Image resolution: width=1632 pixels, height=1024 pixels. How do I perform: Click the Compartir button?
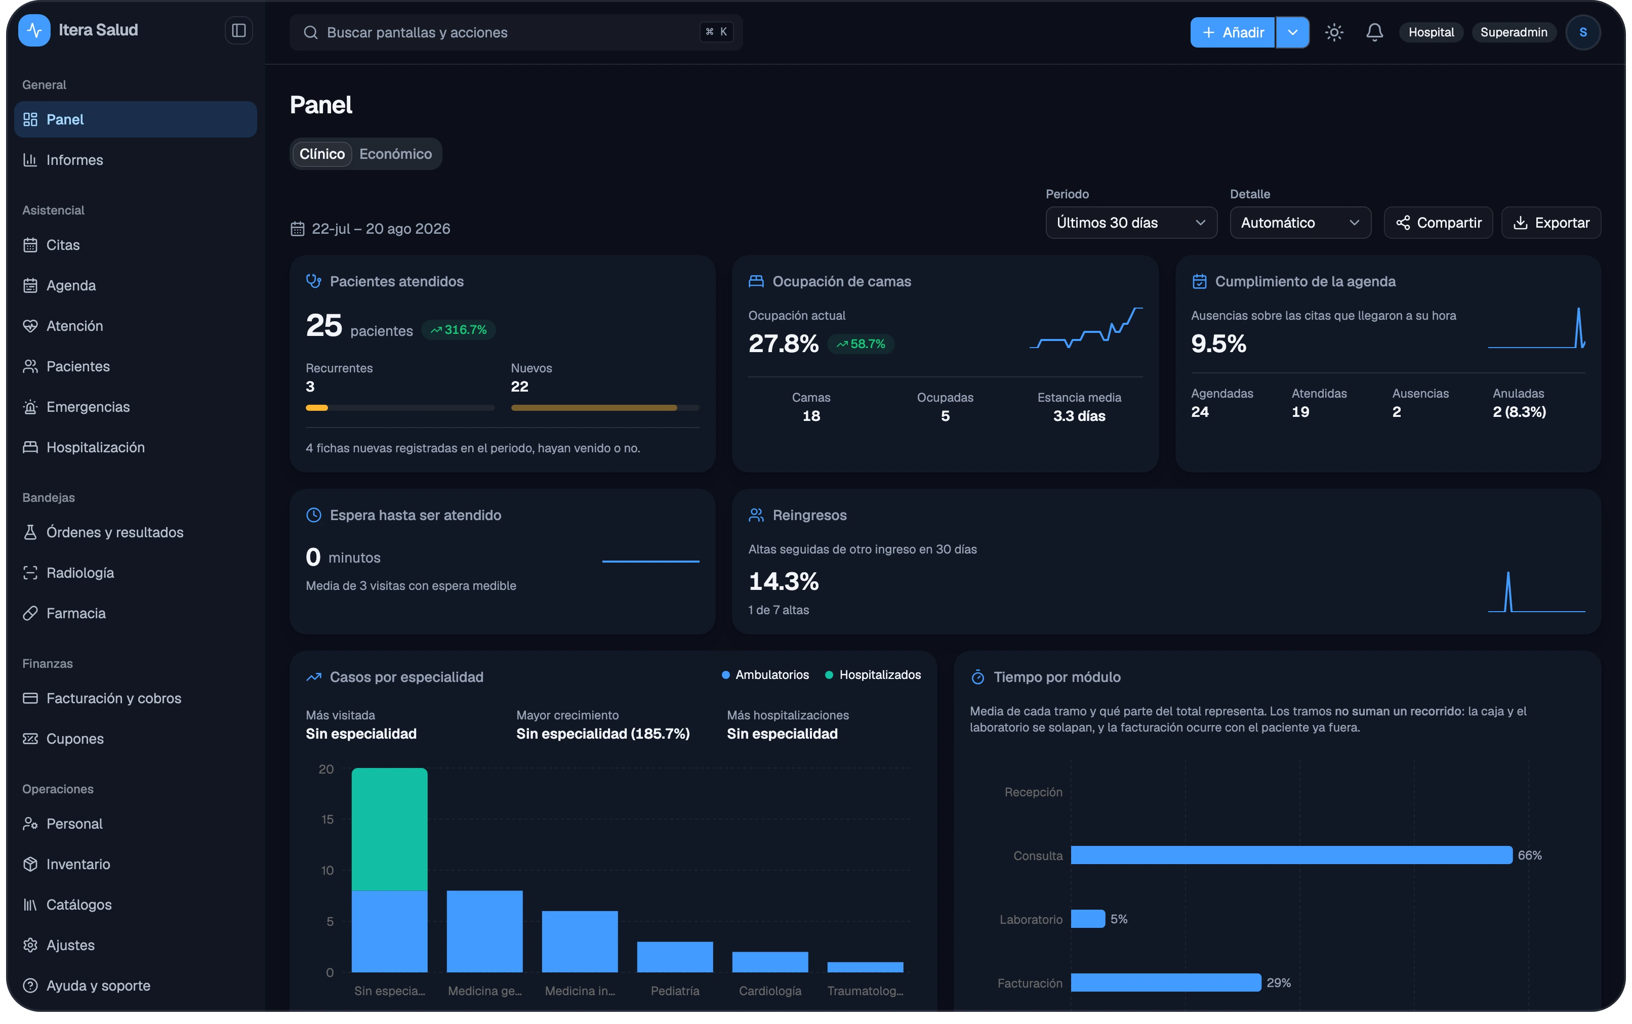[1438, 223]
